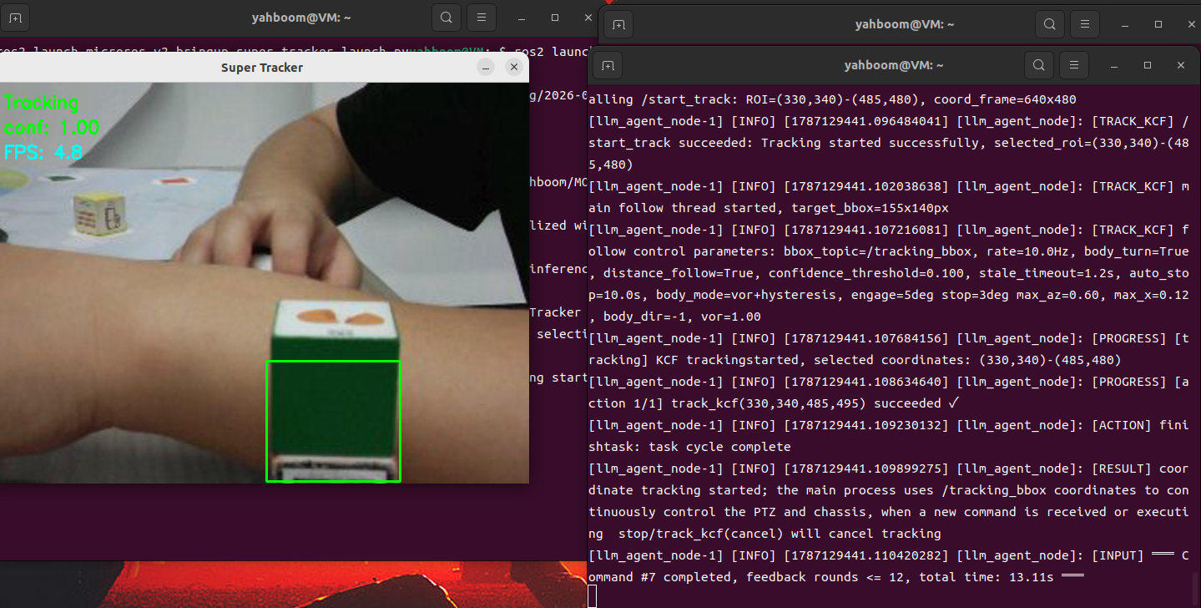The width and height of the screenshot is (1201, 608).
Task: Click the "FPS: 4.8" overlay text
Action: tap(43, 153)
